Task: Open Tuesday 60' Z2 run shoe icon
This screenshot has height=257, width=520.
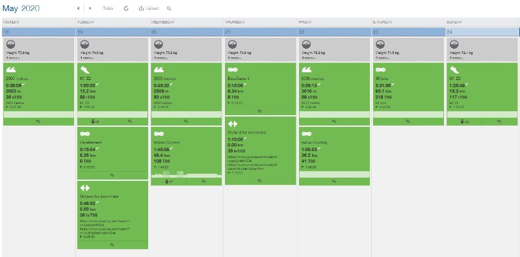Action: (x=85, y=70)
